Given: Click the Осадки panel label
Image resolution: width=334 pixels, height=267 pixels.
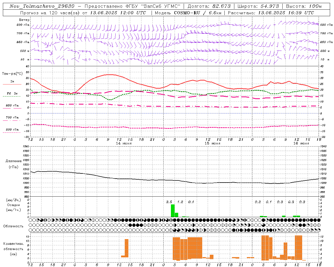Looking at the screenshot, I should point(13,205).
